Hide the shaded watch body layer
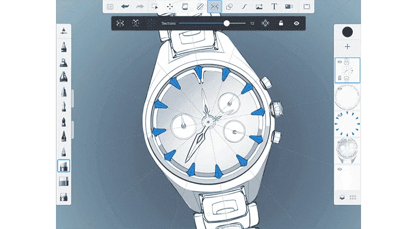 tap(340, 142)
